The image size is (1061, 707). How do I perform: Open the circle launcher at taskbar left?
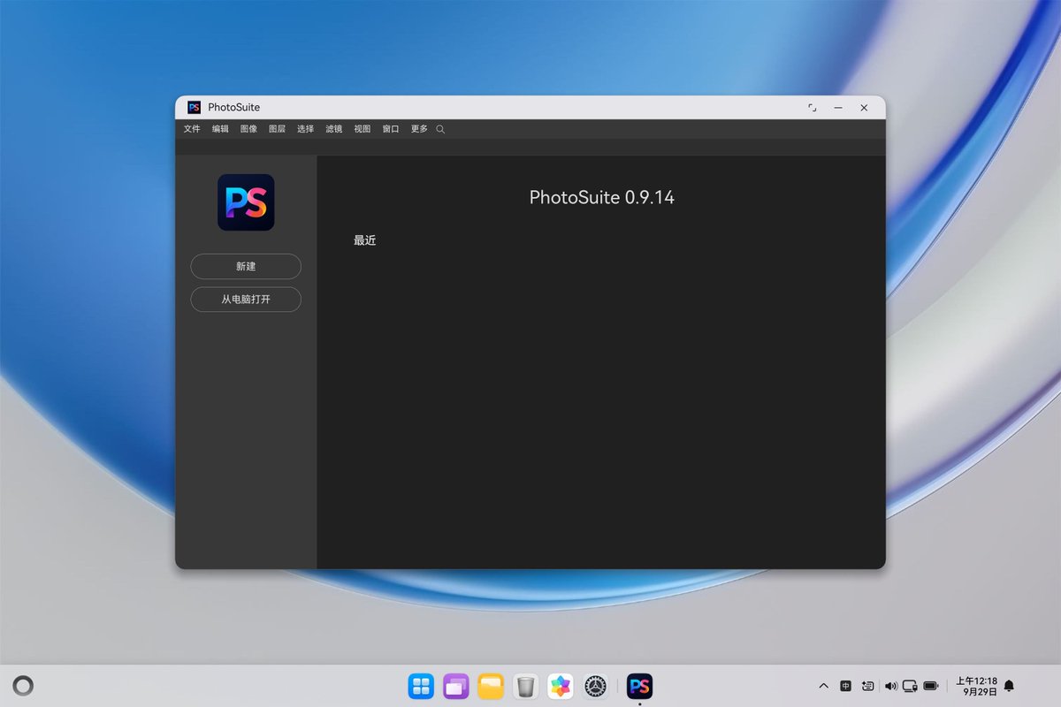click(24, 686)
